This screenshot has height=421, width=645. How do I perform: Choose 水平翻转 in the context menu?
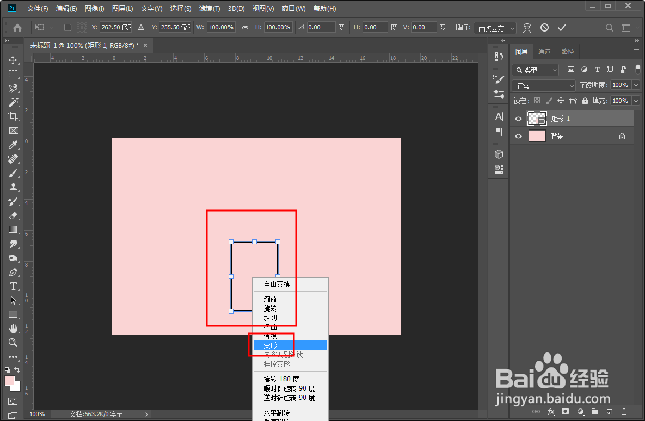pos(291,413)
